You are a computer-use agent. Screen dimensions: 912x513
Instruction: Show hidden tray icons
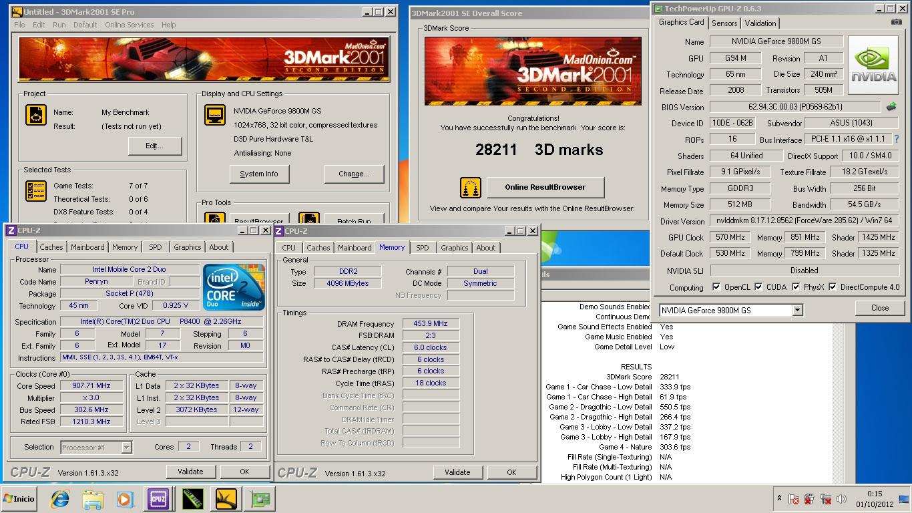(x=779, y=498)
